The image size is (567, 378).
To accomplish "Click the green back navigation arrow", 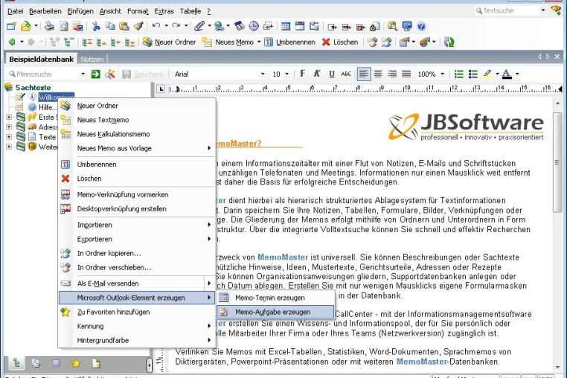I will 12,42.
